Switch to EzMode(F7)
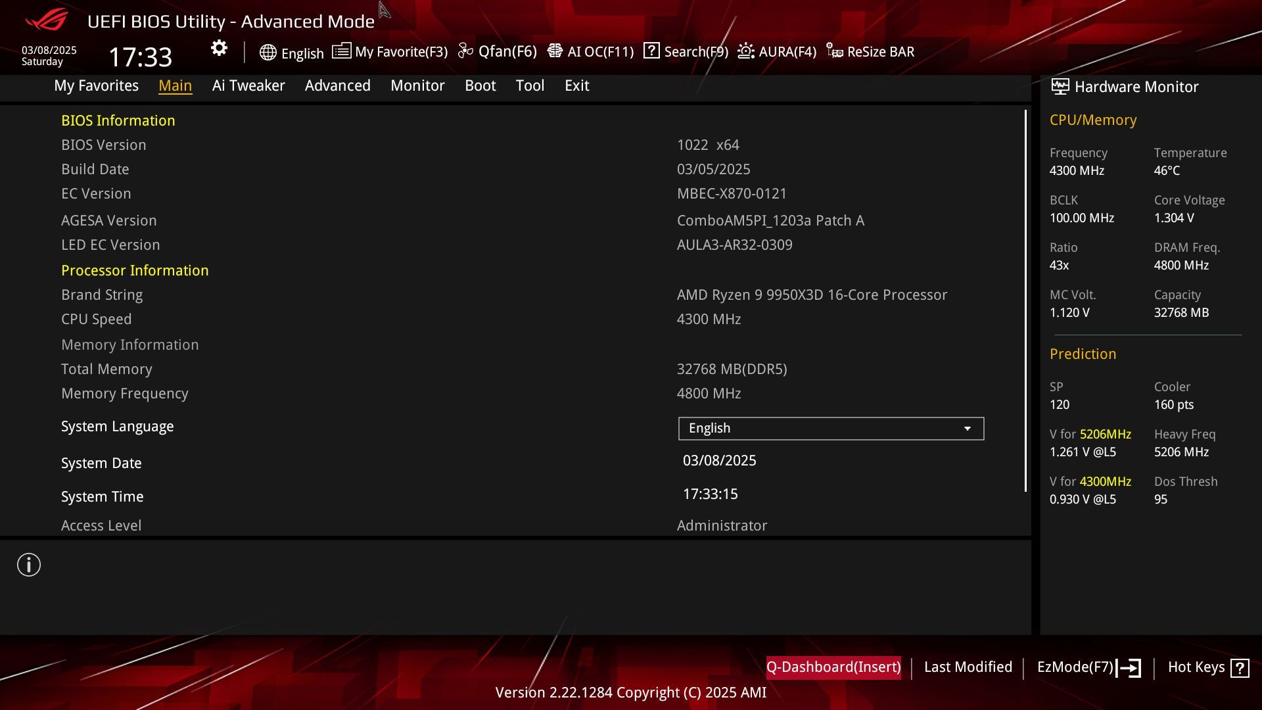 (x=1075, y=667)
